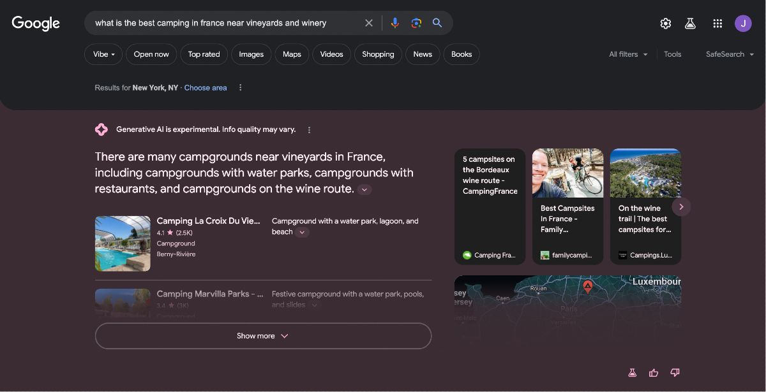Click the Camping France green favicon
Viewport: 766px width, 392px height.
point(467,255)
